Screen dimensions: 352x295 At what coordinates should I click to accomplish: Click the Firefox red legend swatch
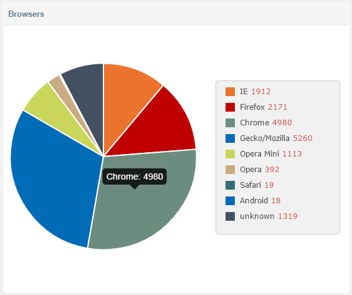click(230, 107)
